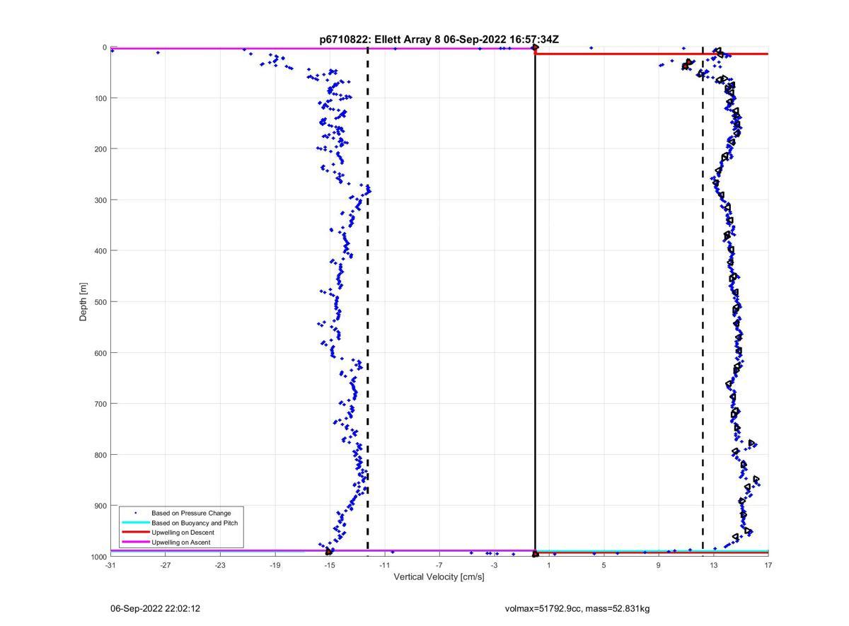Click the y-axis tick label '900'
The height and width of the screenshot is (626, 849).
click(100, 506)
